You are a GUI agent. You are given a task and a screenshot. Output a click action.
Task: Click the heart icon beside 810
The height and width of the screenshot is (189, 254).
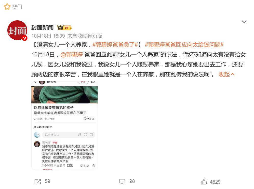coord(82,166)
